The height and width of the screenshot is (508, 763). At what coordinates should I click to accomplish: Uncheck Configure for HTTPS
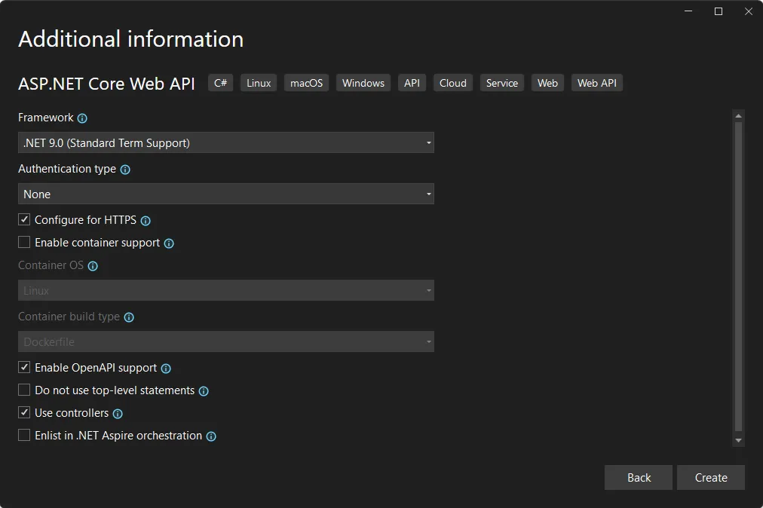click(x=23, y=219)
